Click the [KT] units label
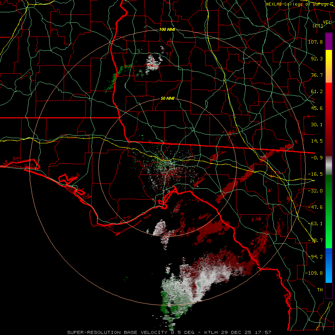The image size is (335, 335). coord(318,26)
